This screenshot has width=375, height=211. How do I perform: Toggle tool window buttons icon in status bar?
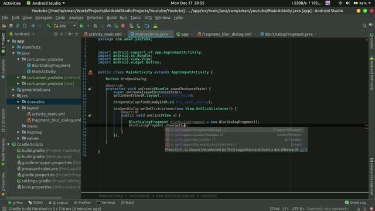click(x=4, y=209)
